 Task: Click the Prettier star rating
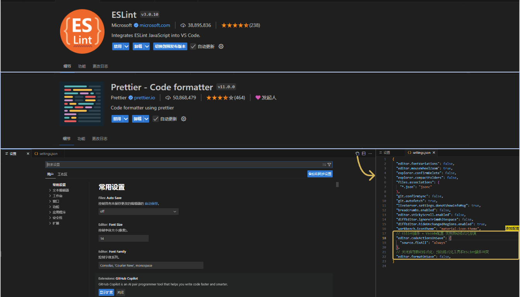[220, 98]
